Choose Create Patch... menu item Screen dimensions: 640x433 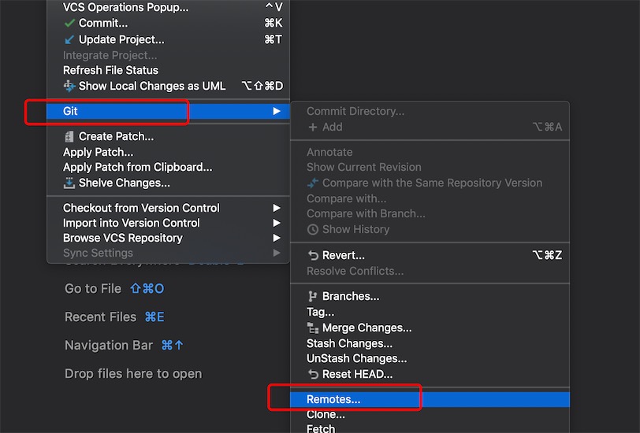168,136
